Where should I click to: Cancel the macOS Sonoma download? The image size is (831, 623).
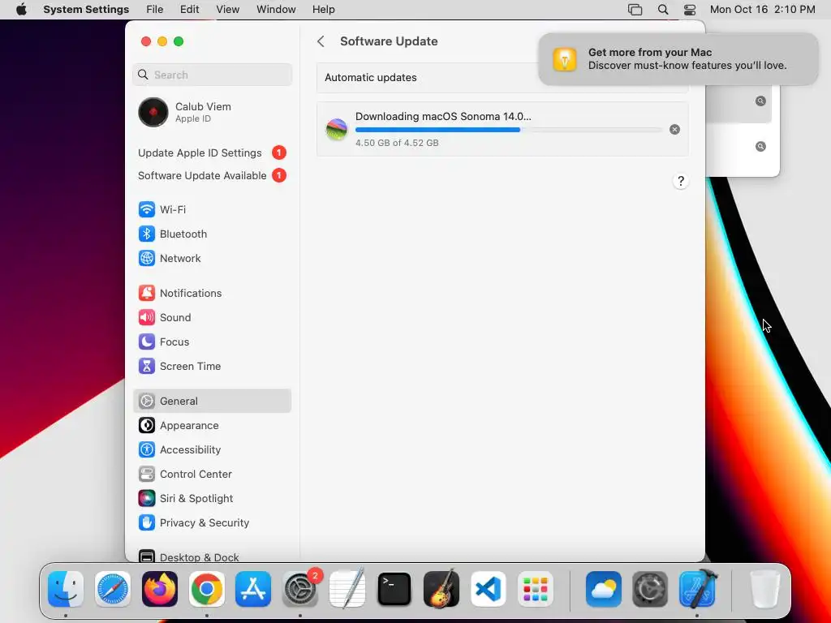coord(674,129)
